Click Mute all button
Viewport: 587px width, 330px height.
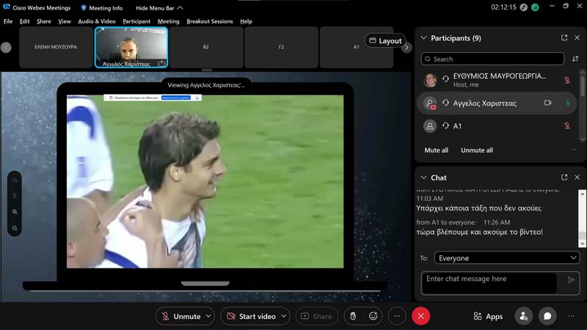436,150
